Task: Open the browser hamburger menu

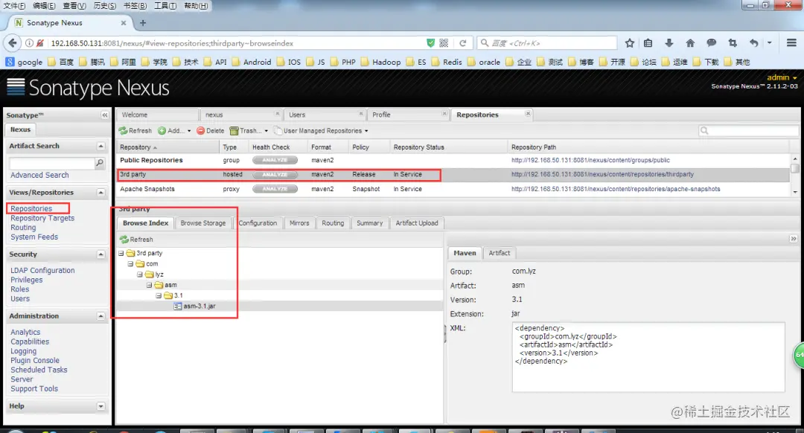Action: [791, 43]
